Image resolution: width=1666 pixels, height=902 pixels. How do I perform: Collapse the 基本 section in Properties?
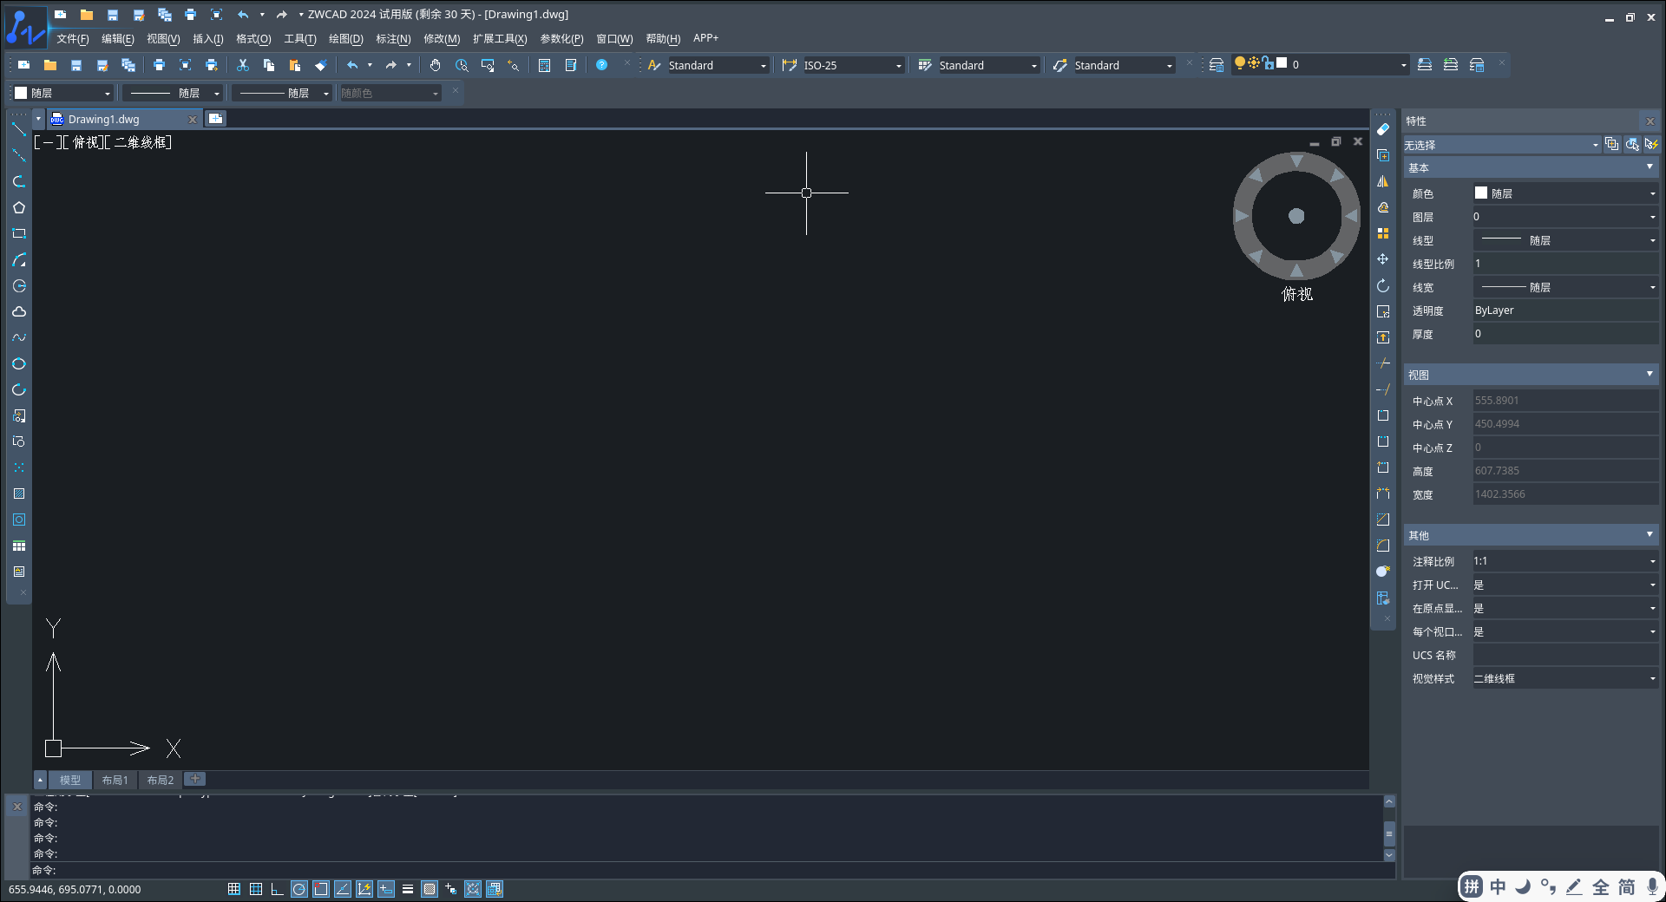(x=1650, y=167)
